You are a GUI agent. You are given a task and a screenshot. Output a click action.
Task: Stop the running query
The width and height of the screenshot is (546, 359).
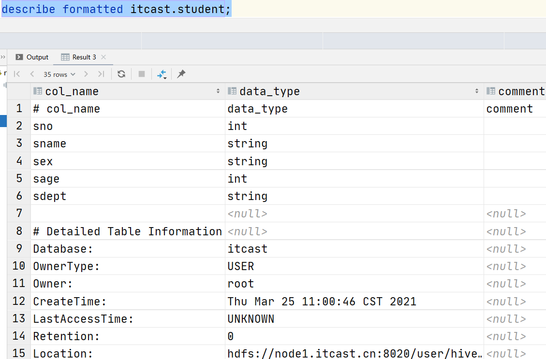[x=141, y=74]
